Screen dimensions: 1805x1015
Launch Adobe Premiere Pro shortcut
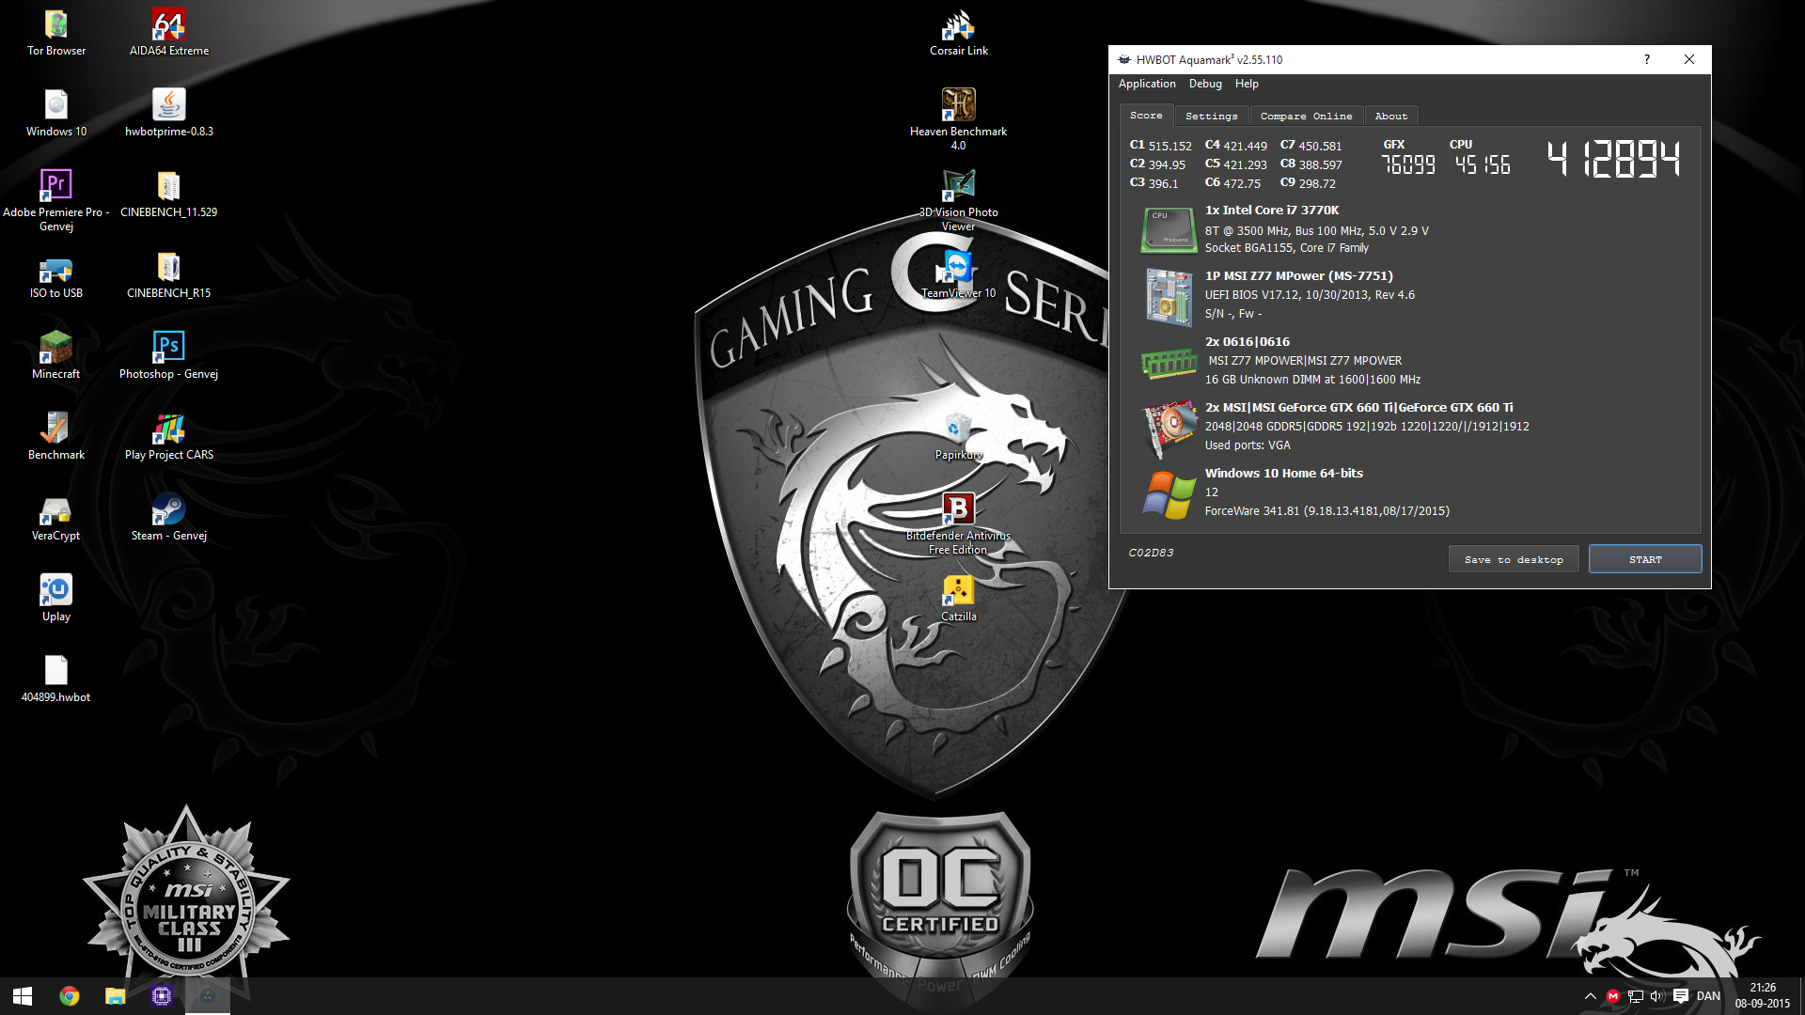click(56, 201)
